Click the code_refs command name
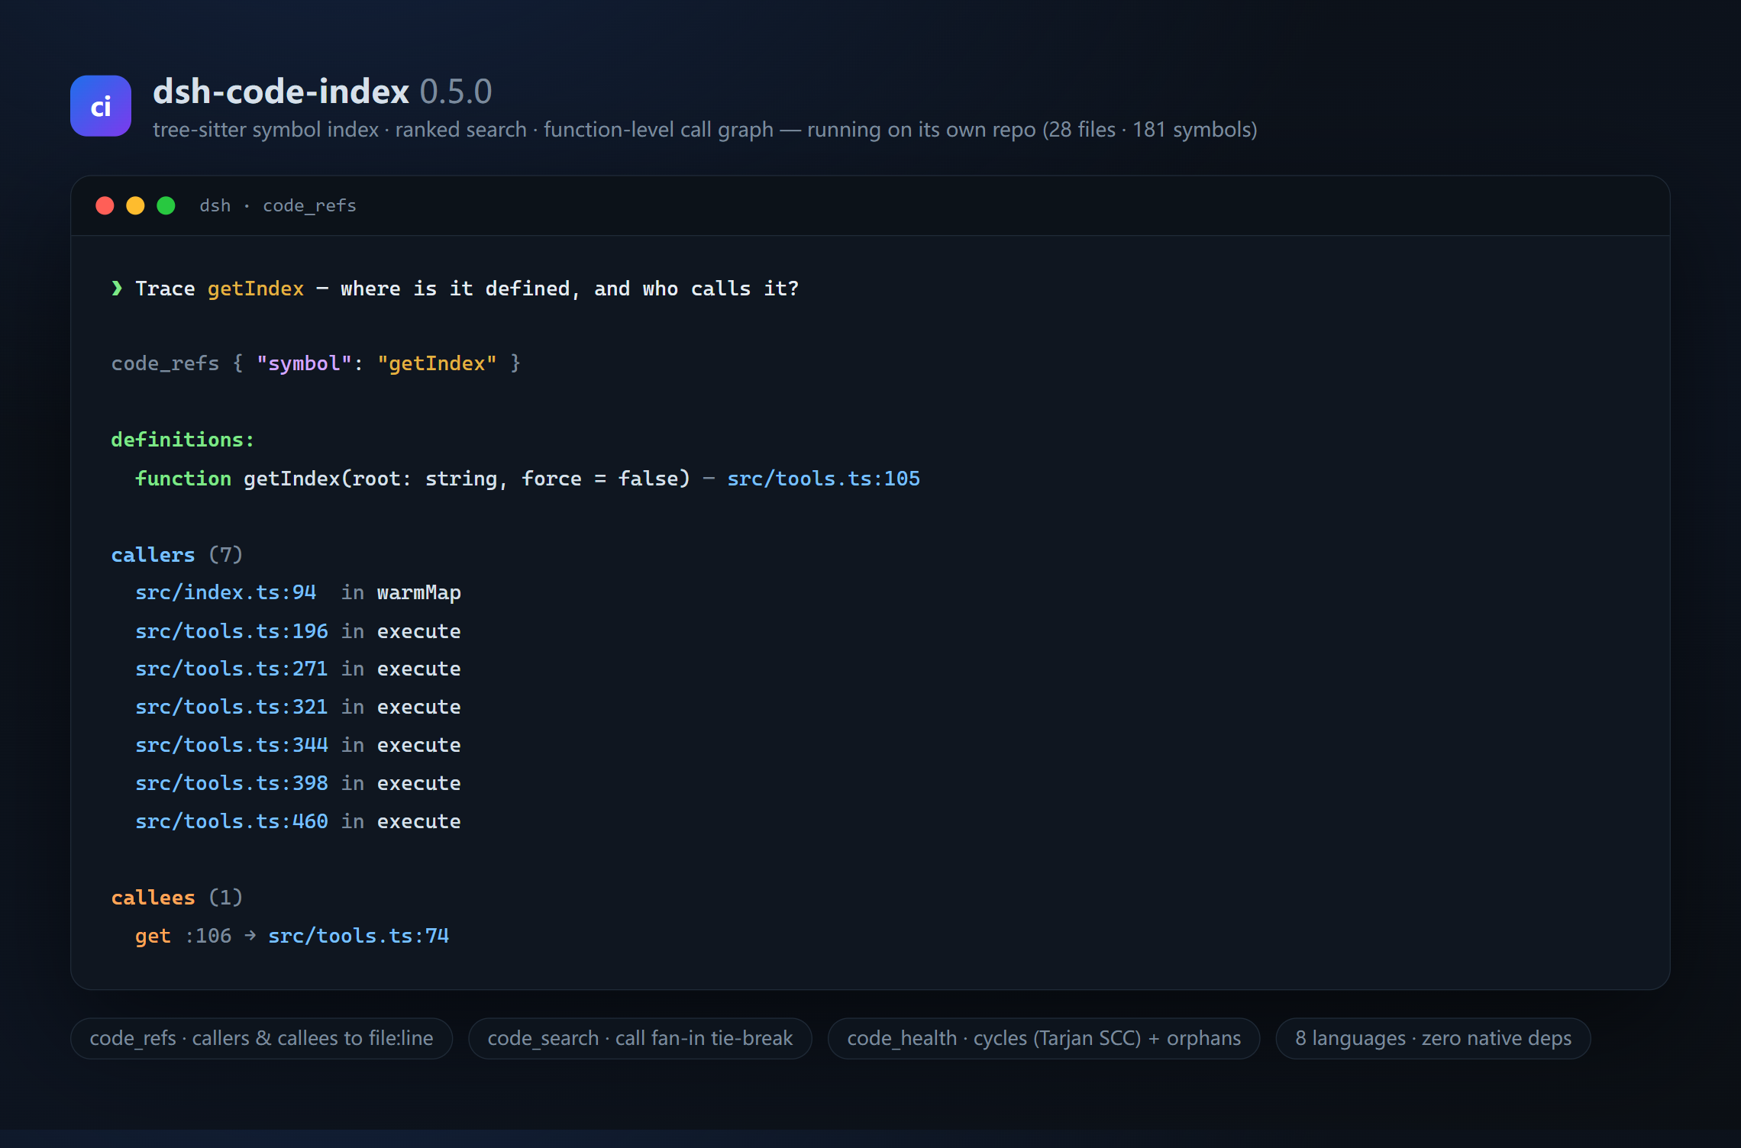 click(165, 363)
